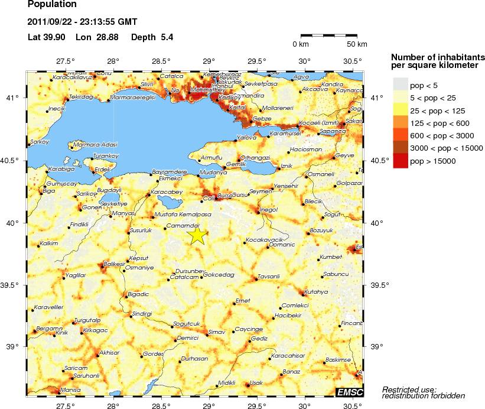Click the '25 < pop < 125' yellow swatch
The image size is (485, 409).
[400, 111]
